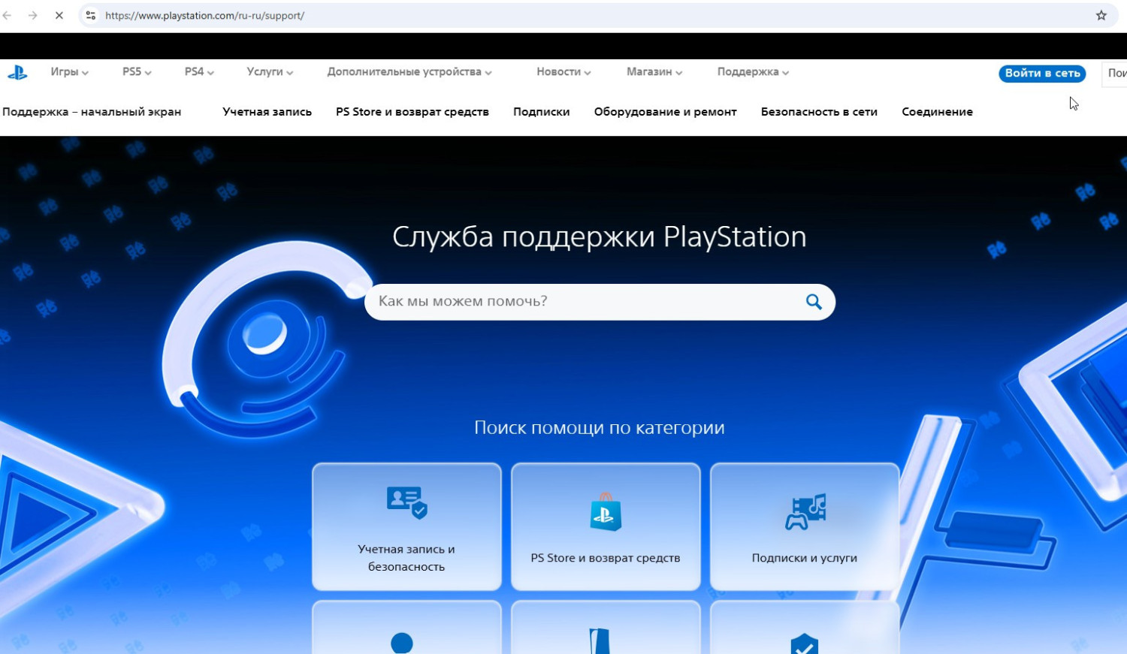The height and width of the screenshot is (654, 1127).
Task: Select the Учетная запись tab
Action: (267, 112)
